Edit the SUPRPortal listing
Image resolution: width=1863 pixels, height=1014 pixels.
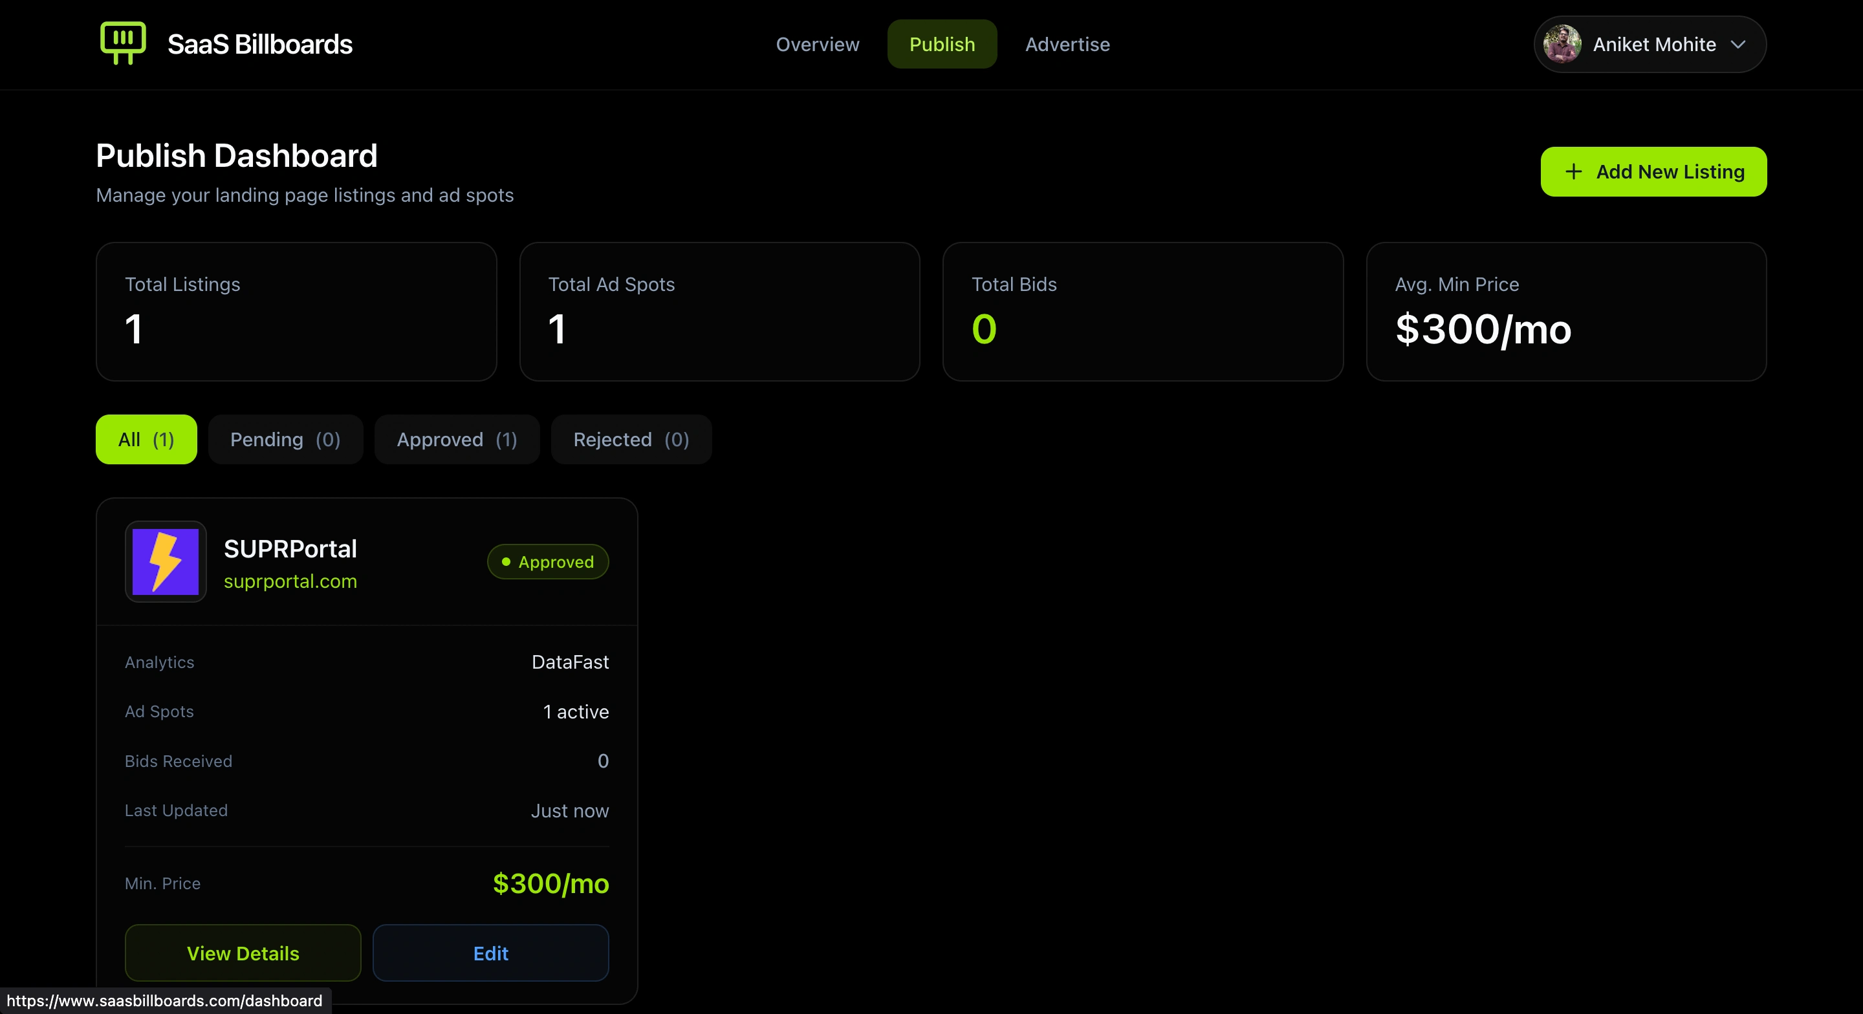(490, 953)
